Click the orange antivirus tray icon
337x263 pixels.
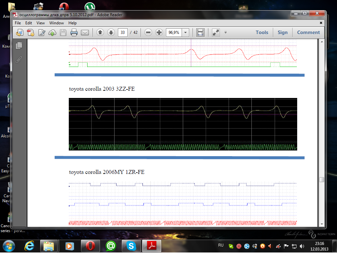coord(262,246)
